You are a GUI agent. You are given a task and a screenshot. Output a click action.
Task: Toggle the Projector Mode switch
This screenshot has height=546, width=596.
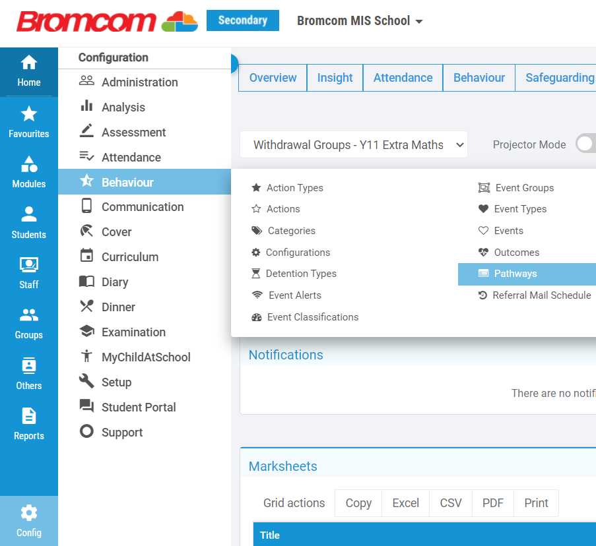click(585, 144)
